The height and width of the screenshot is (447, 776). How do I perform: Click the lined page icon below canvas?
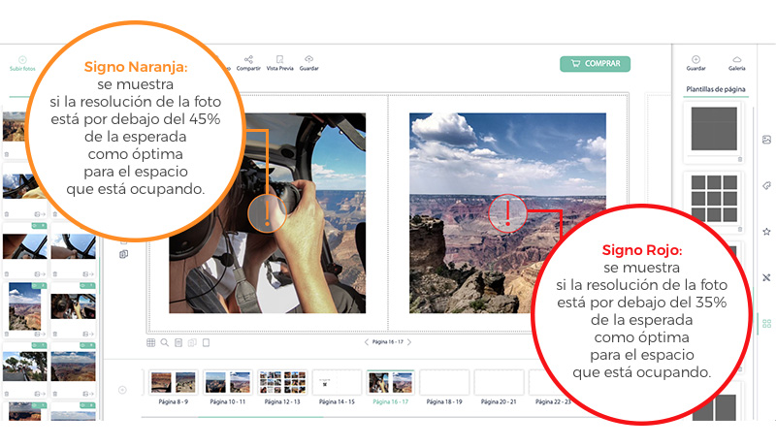click(x=178, y=342)
